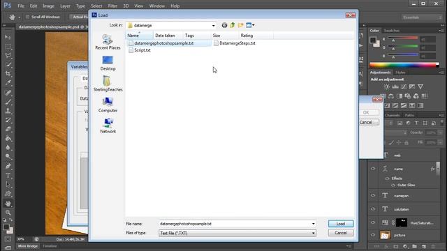Open the Essentials workspace dropdown

[x=421, y=17]
